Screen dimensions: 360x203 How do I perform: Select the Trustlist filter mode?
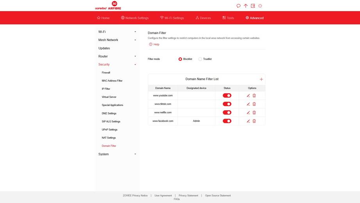pyautogui.click(x=200, y=59)
